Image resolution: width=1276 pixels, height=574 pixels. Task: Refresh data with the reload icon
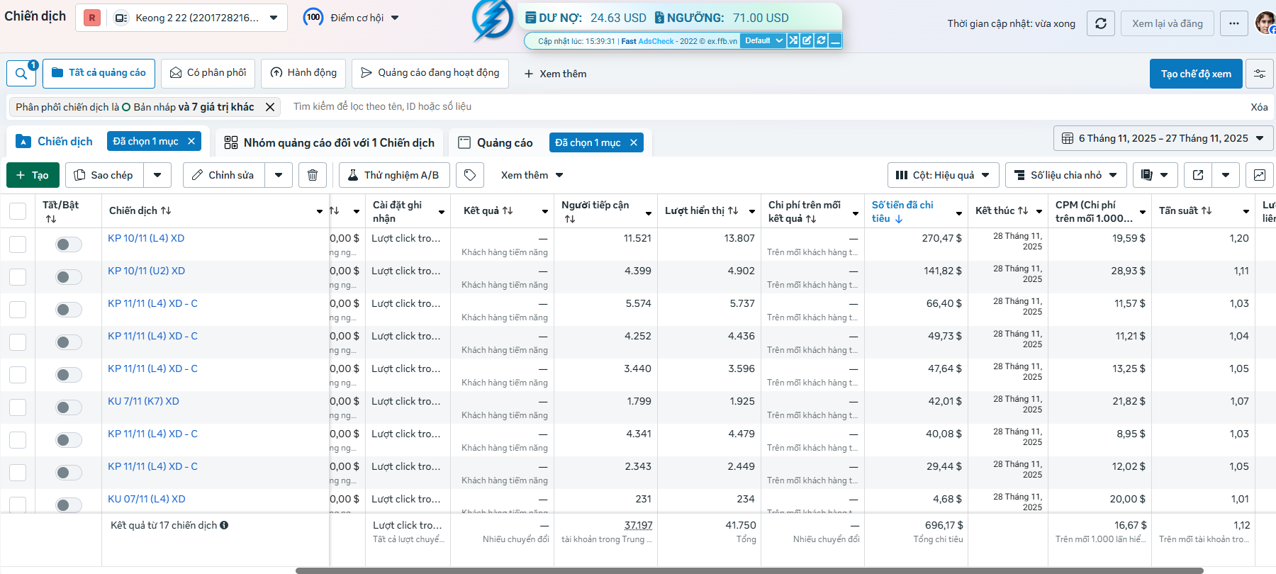1101,23
